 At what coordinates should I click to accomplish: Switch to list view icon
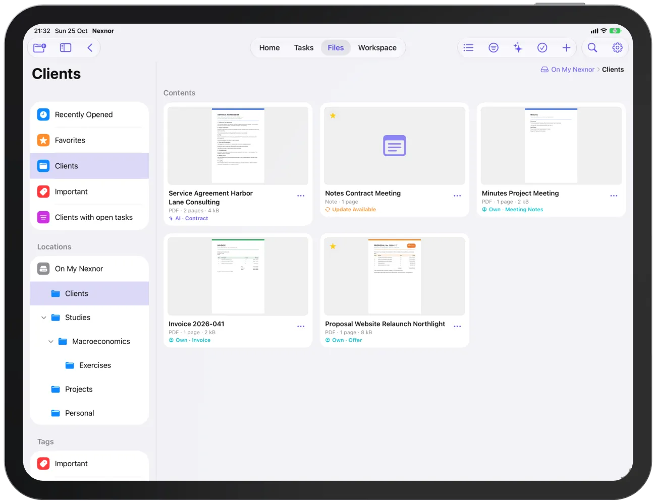pos(468,48)
